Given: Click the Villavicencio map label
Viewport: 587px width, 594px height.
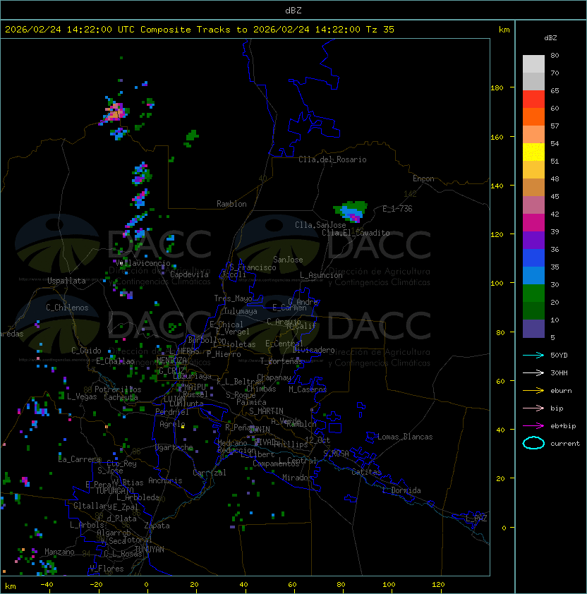Looking at the screenshot, I should [143, 263].
